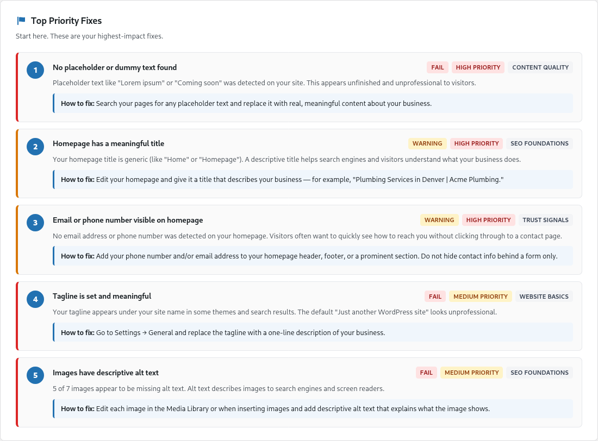598x441 pixels.
Task: Click the number 2 circle badge
Action: [35, 147]
